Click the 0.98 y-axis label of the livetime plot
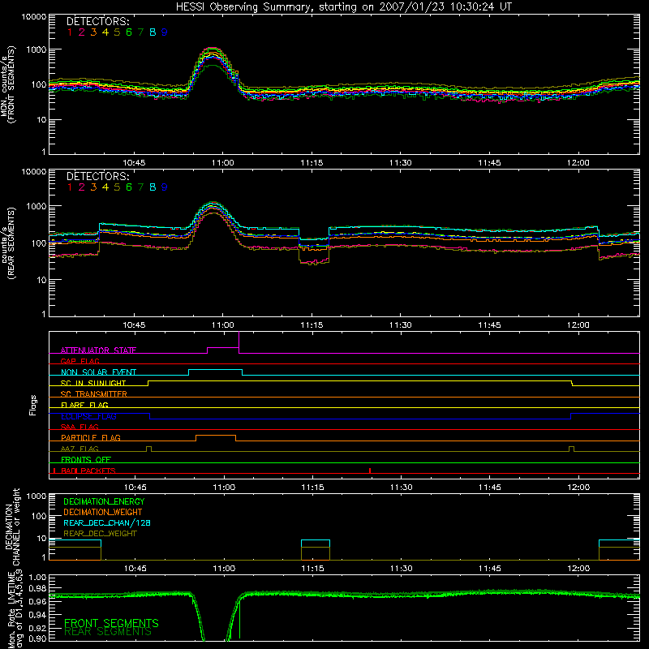This screenshot has width=649, height=649. (37, 589)
